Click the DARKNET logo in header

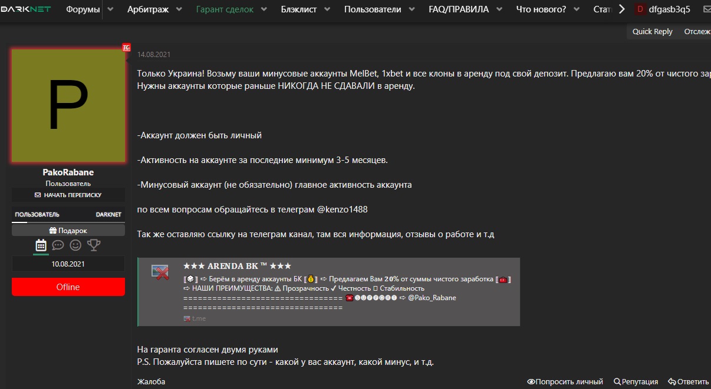click(25, 9)
